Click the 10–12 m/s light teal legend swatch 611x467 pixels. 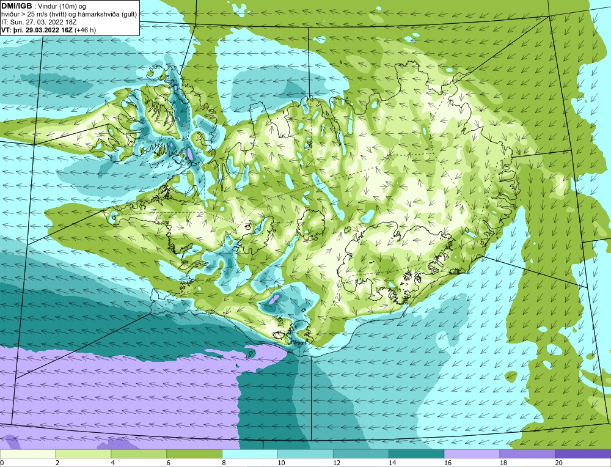(x=305, y=454)
